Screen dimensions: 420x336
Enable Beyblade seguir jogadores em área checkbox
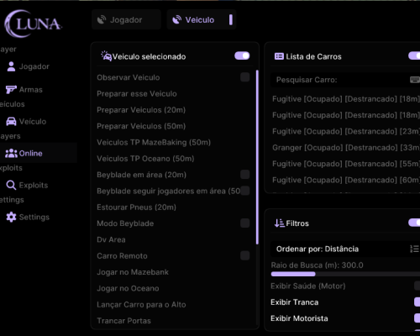(245, 191)
